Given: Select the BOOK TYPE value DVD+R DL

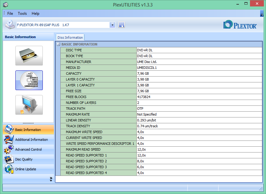Looking at the screenshot, I should pos(145,56).
